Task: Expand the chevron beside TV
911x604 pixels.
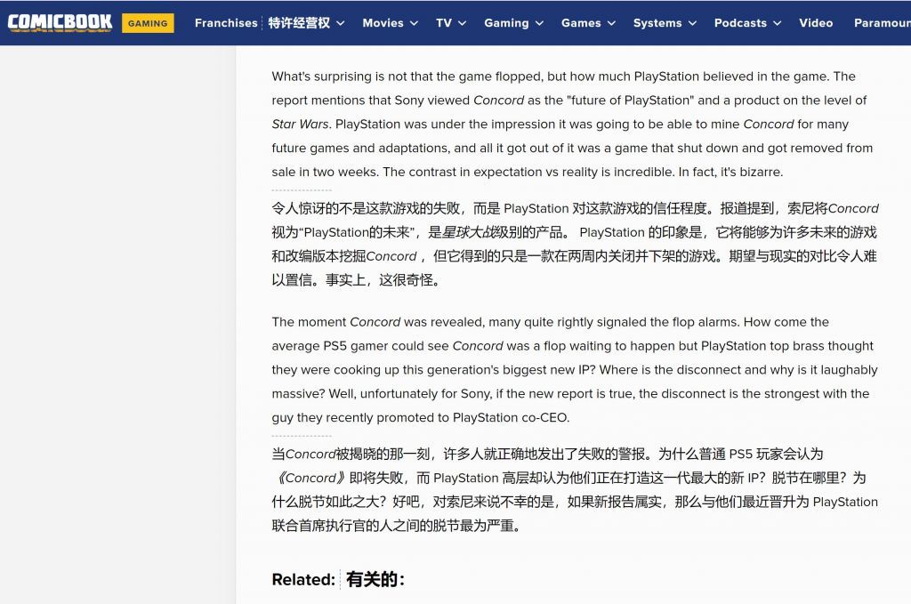Action: (462, 23)
